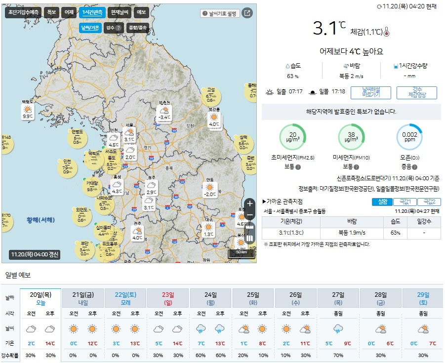Open map in new window icon
The width and height of the screenshot is (445, 363).
click(247, 13)
